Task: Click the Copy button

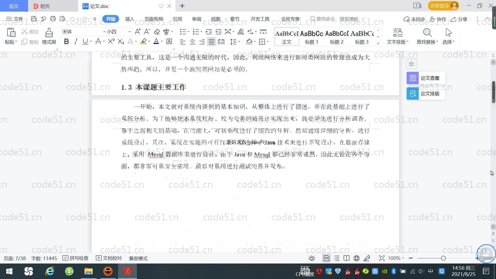Action: [x=30, y=42]
